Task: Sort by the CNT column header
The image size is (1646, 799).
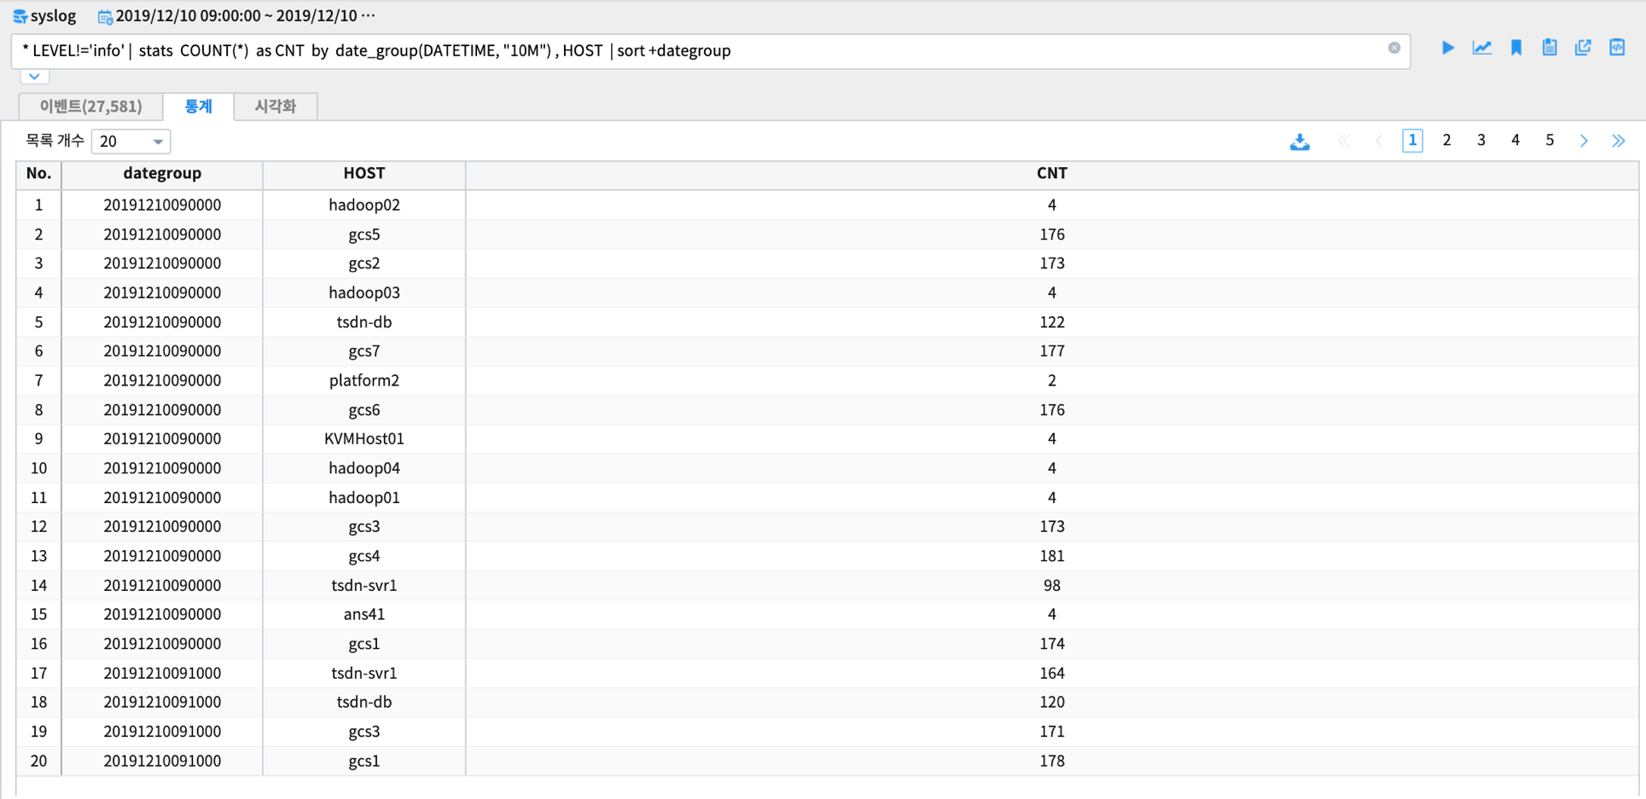Action: pyautogui.click(x=1051, y=173)
